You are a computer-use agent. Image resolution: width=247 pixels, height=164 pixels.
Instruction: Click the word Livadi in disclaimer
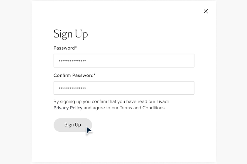pyautogui.click(x=162, y=101)
